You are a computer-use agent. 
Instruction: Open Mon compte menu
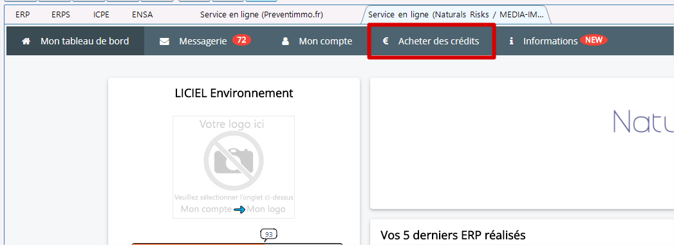click(x=325, y=41)
